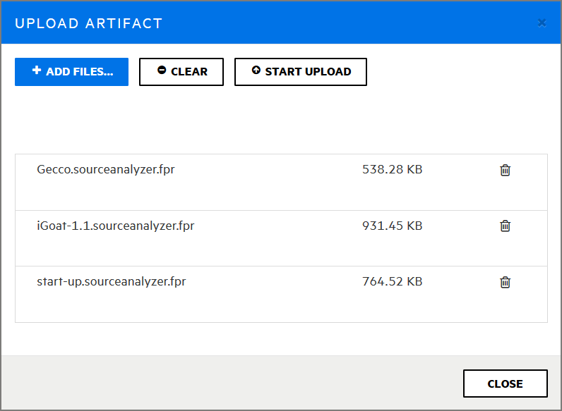
Task: Click trash icon for start-up.sourceanalyzer.fpr
Action: point(505,282)
